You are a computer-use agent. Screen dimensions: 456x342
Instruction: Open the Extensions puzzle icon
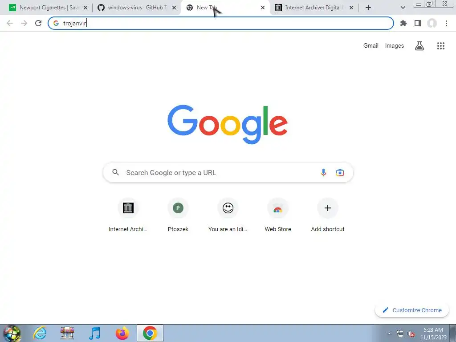pyautogui.click(x=403, y=23)
